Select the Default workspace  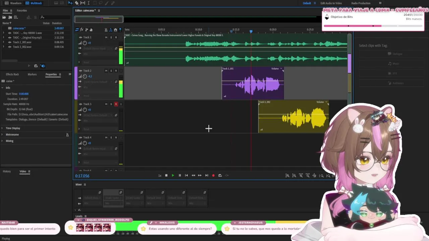[x=307, y=3]
